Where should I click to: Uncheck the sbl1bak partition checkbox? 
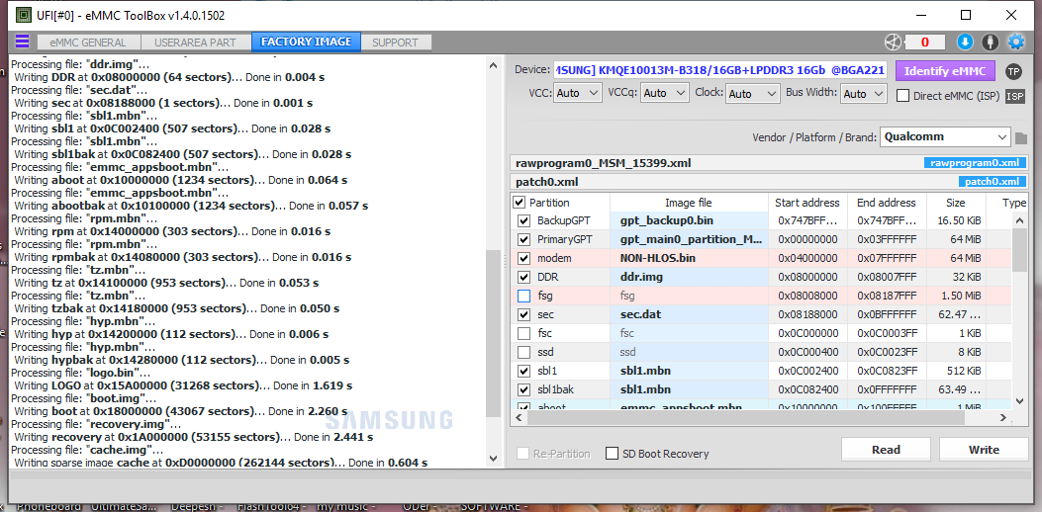tap(523, 389)
